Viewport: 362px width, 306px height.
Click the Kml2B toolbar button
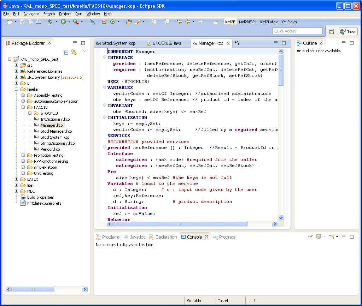point(230,22)
